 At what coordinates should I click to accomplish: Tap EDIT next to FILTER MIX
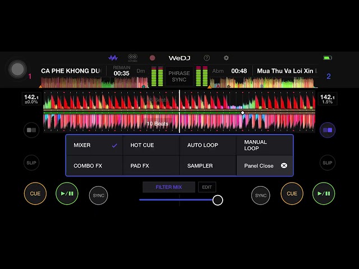[207, 187]
